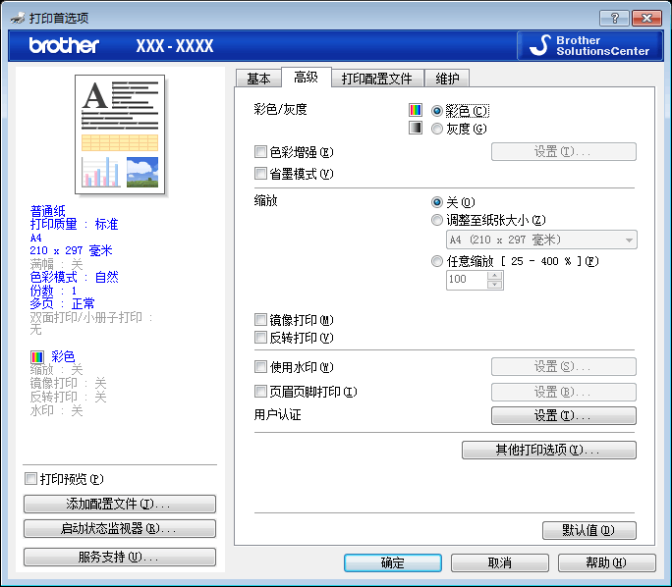This screenshot has width=672, height=587.
Task: Enable 镜像打印 mirror printing
Action: click(260, 320)
